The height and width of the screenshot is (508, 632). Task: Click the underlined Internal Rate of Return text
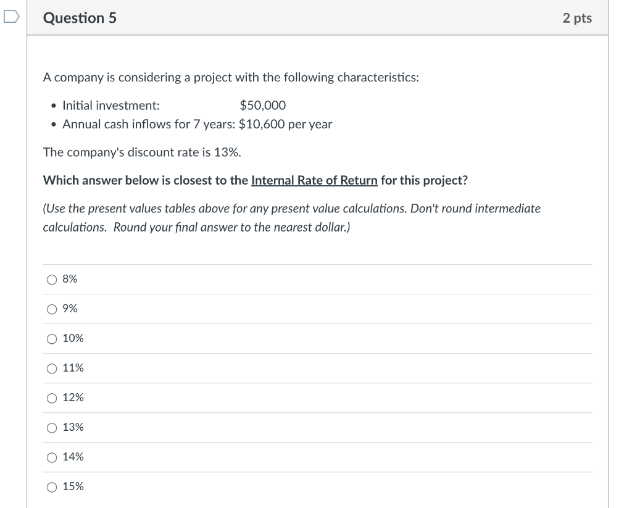(314, 180)
